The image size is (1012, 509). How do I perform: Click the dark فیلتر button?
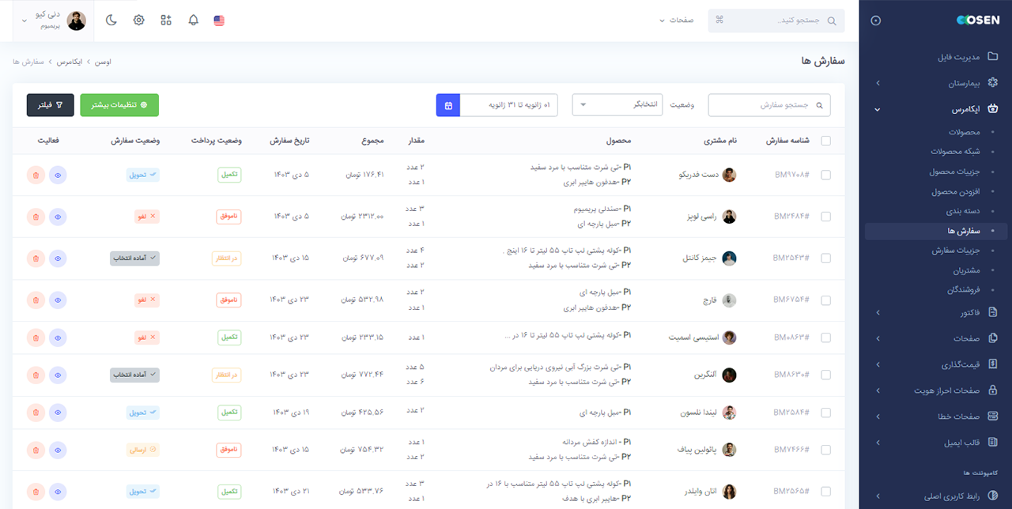tap(50, 104)
